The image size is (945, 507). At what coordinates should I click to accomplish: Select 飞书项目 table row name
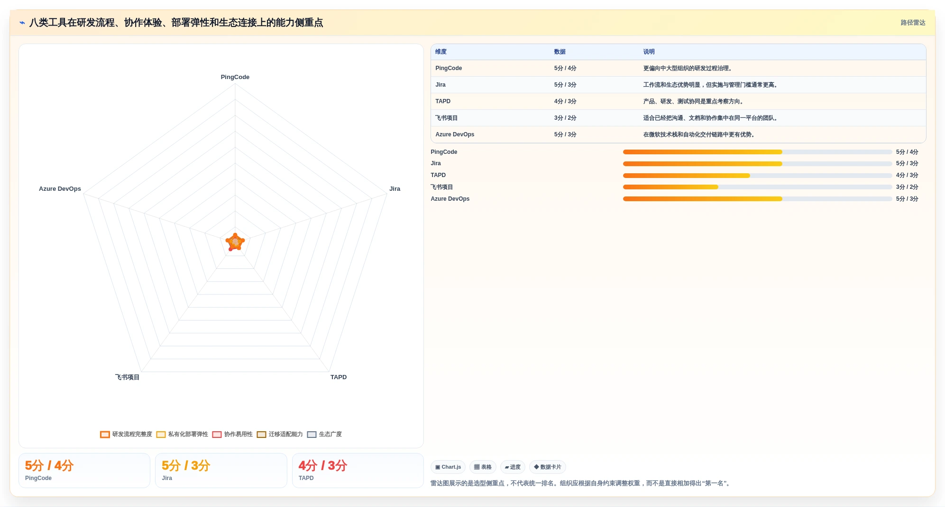point(447,118)
